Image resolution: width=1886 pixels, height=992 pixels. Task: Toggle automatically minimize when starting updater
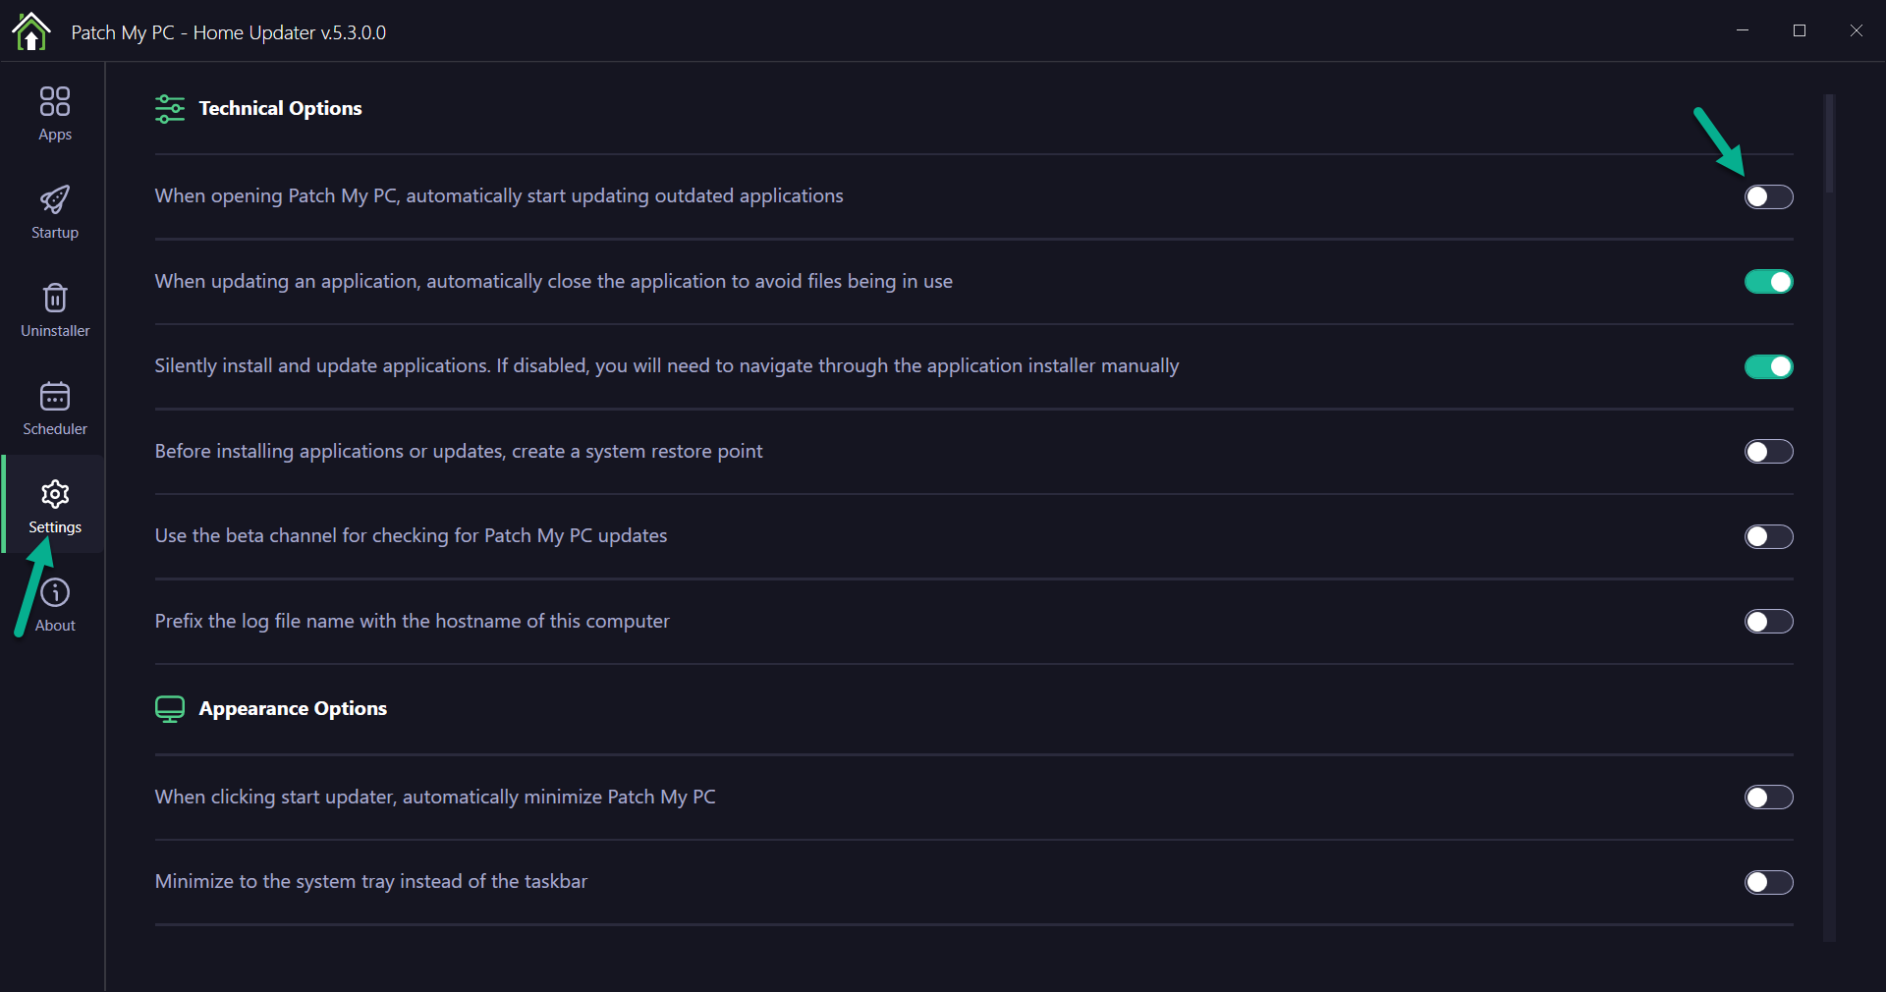click(1768, 798)
